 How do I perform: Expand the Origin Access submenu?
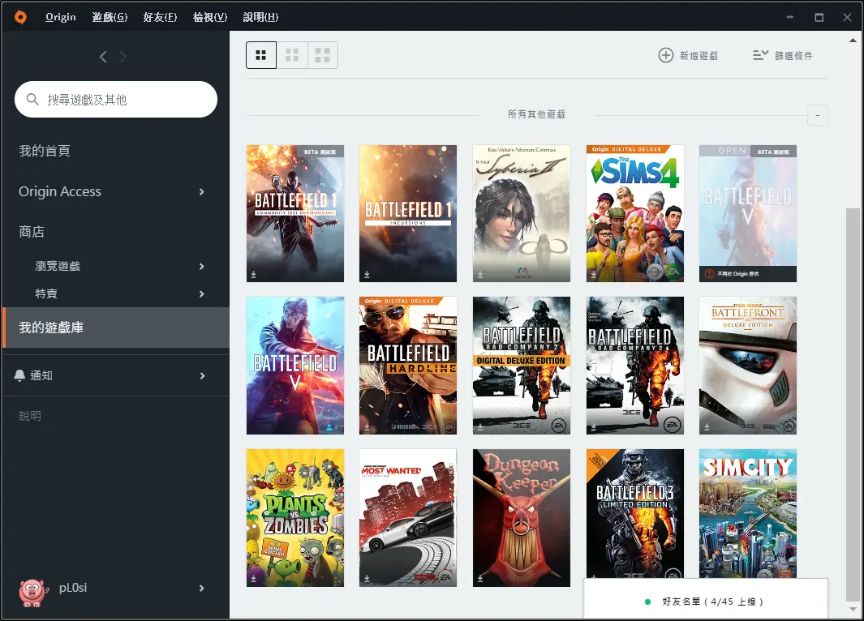pyautogui.click(x=202, y=191)
